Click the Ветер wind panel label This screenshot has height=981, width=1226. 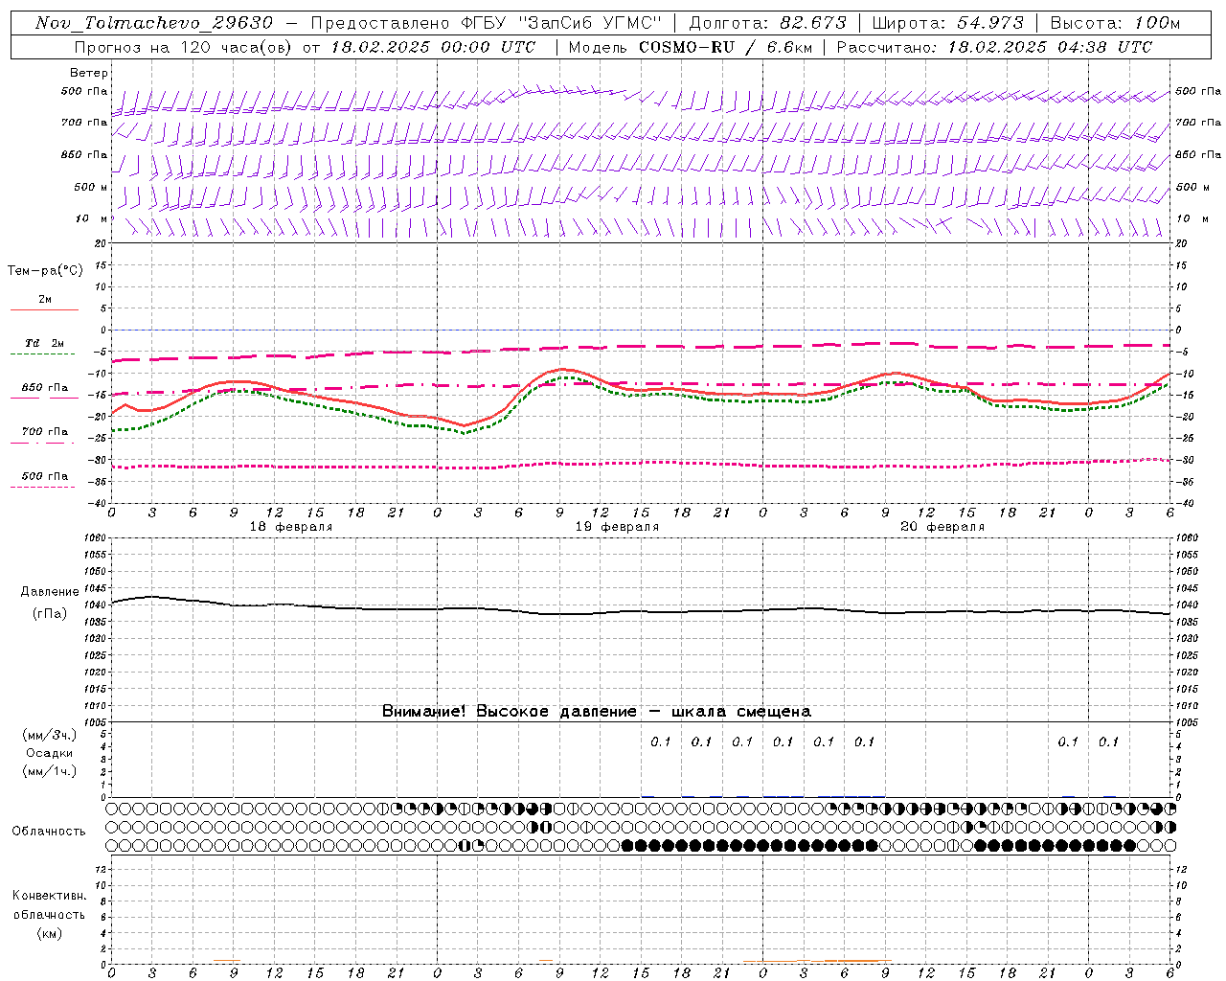(x=88, y=73)
